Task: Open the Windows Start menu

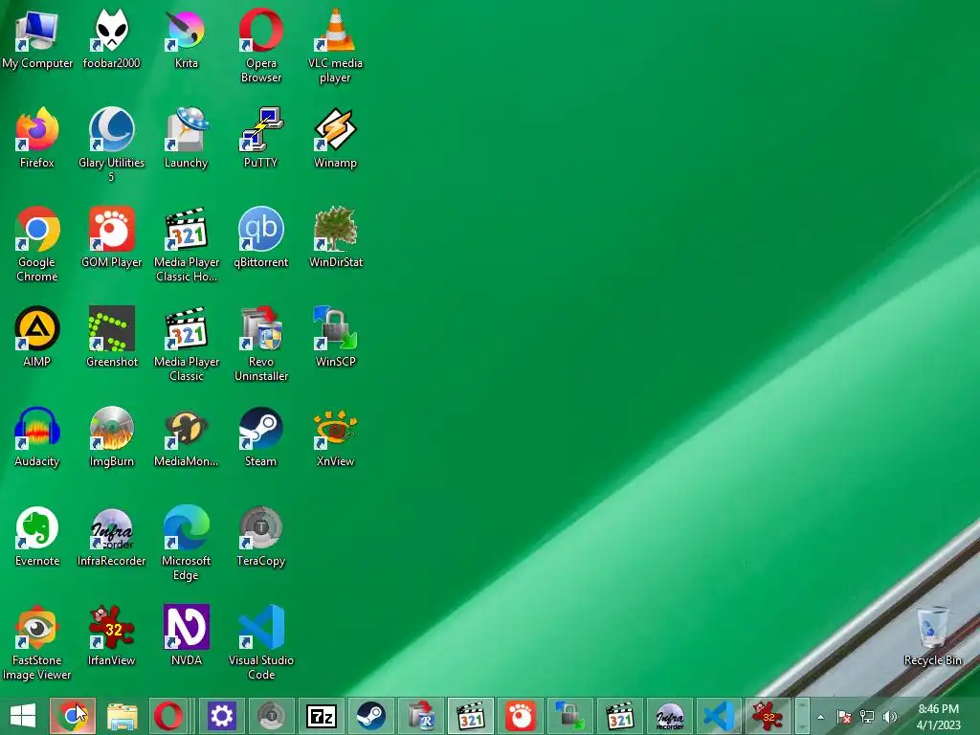Action: tap(23, 716)
